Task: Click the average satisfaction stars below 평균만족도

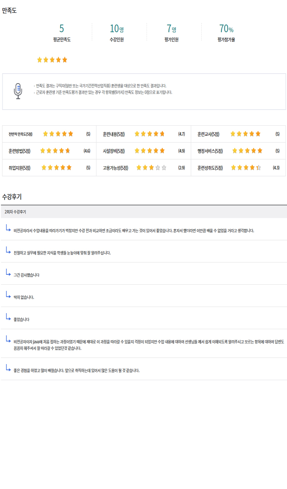Action: [52, 60]
